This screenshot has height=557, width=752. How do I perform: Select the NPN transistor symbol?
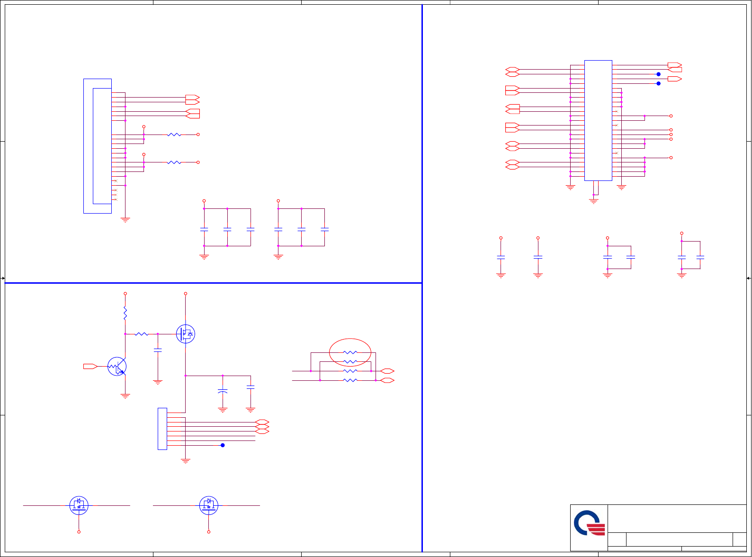pos(117,367)
